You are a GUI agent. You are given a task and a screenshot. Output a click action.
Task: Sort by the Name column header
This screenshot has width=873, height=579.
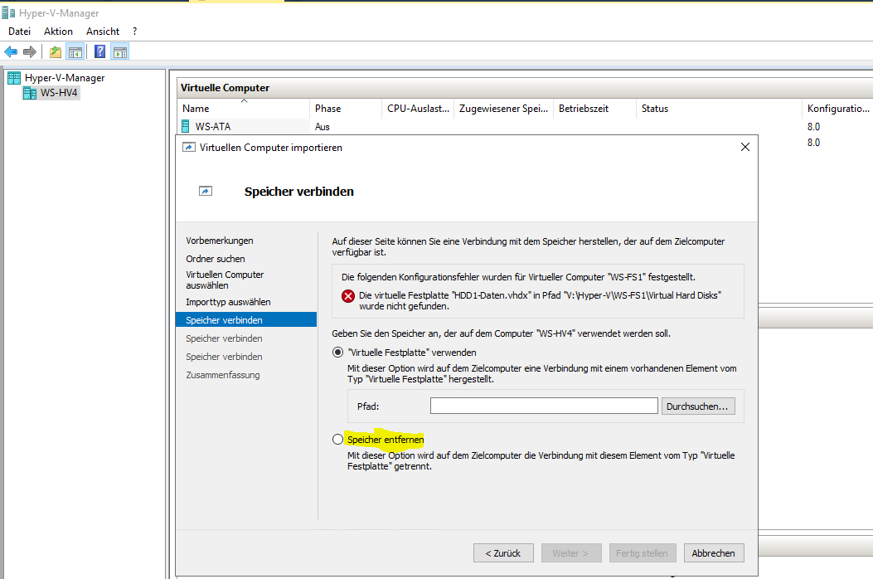[244, 108]
